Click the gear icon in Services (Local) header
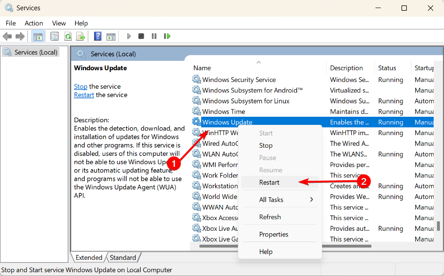Screen dimensions: 444x276 [81, 54]
